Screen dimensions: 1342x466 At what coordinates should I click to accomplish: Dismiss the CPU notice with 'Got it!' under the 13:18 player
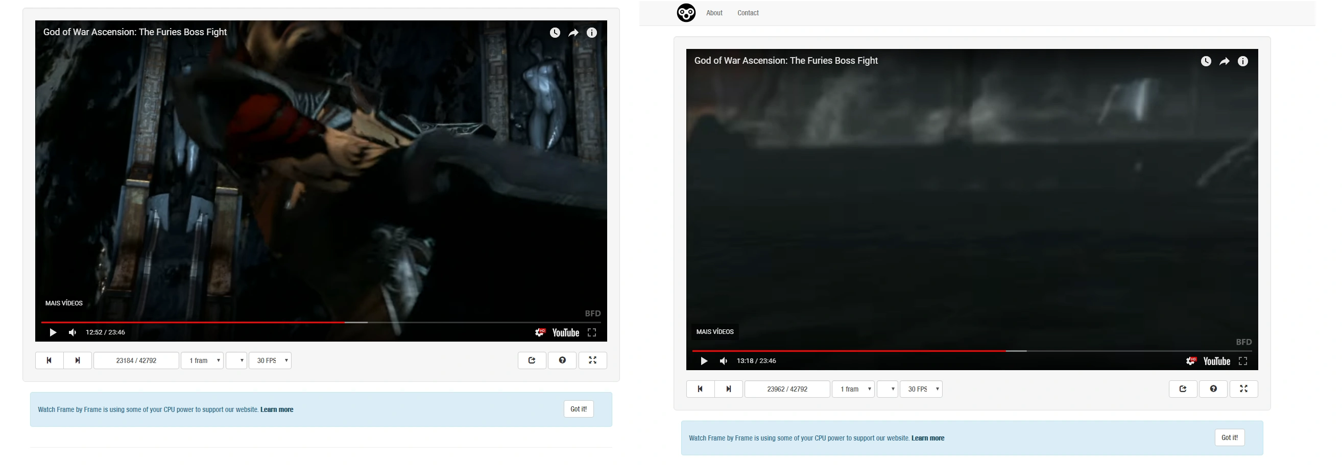tap(1230, 438)
